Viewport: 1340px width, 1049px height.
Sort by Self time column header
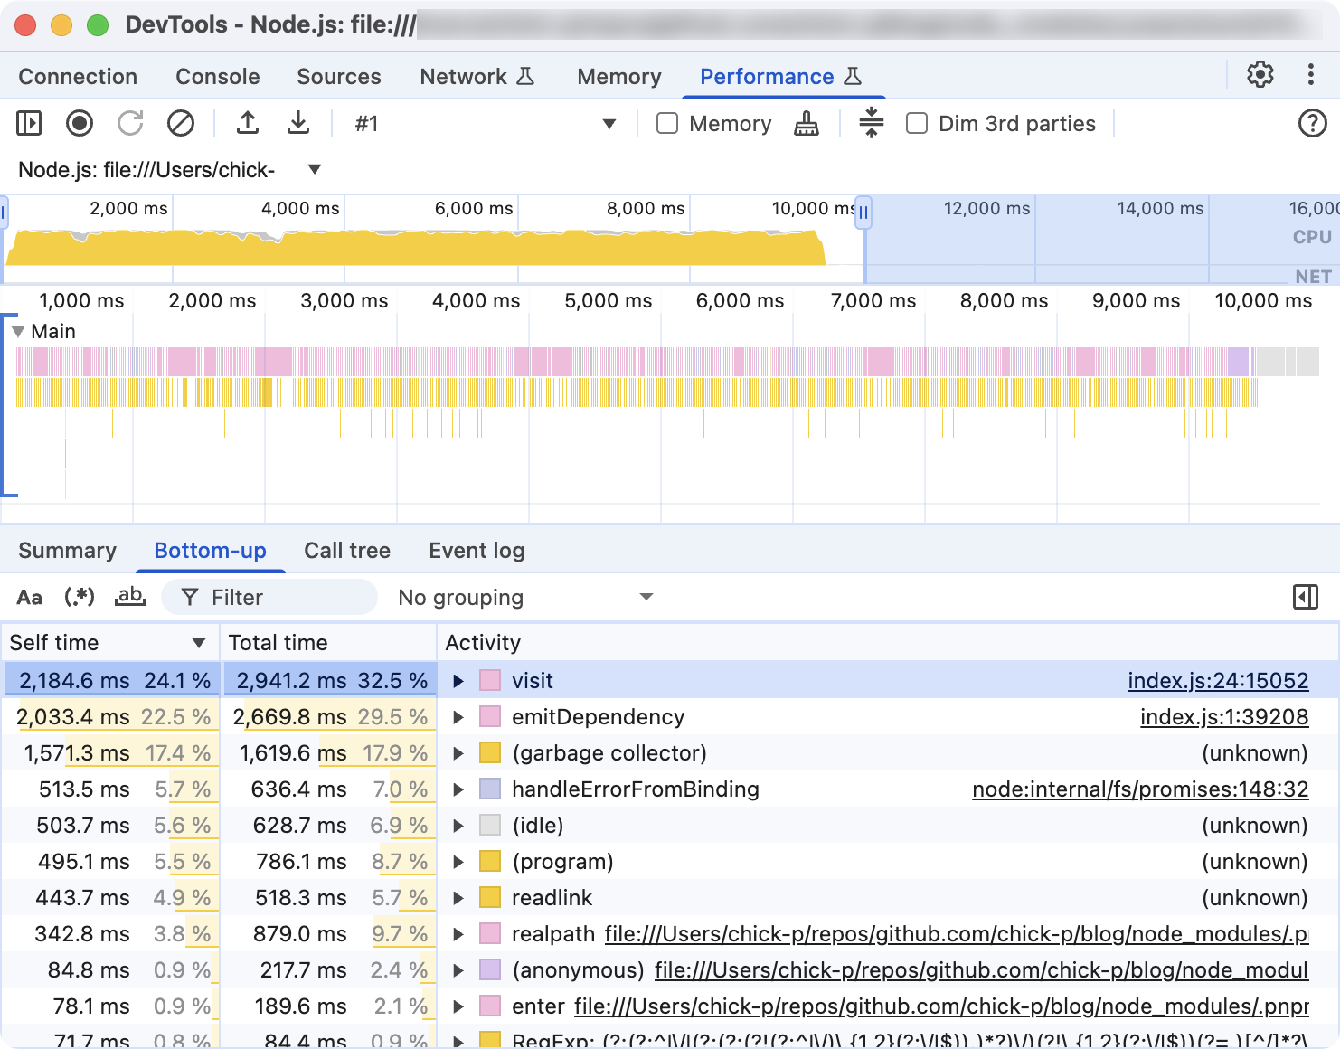click(109, 643)
